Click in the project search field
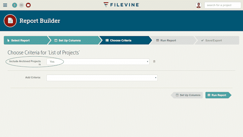Viewport: 243px width, 137px height. coord(222,5)
